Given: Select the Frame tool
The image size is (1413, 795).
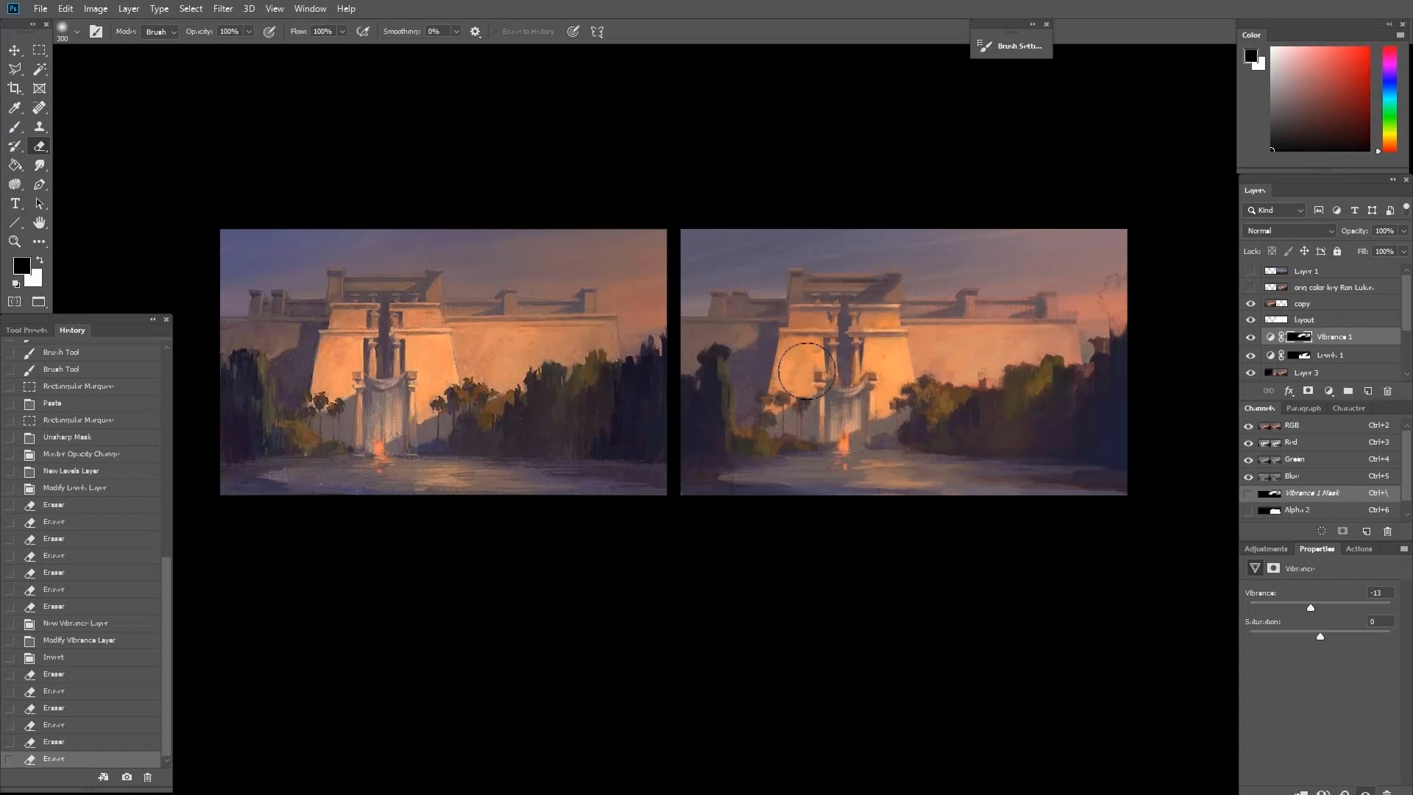Looking at the screenshot, I should 40,88.
